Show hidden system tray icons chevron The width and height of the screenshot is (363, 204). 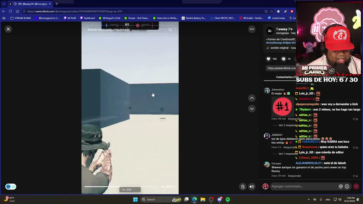(309, 199)
